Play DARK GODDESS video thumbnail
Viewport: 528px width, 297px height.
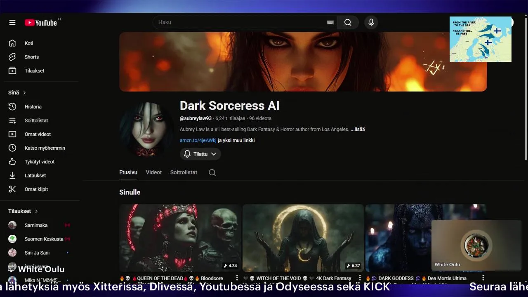tap(398, 238)
